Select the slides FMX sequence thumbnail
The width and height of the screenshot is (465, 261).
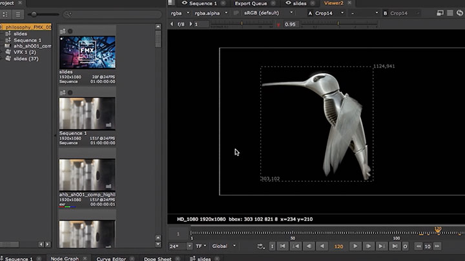(87, 51)
